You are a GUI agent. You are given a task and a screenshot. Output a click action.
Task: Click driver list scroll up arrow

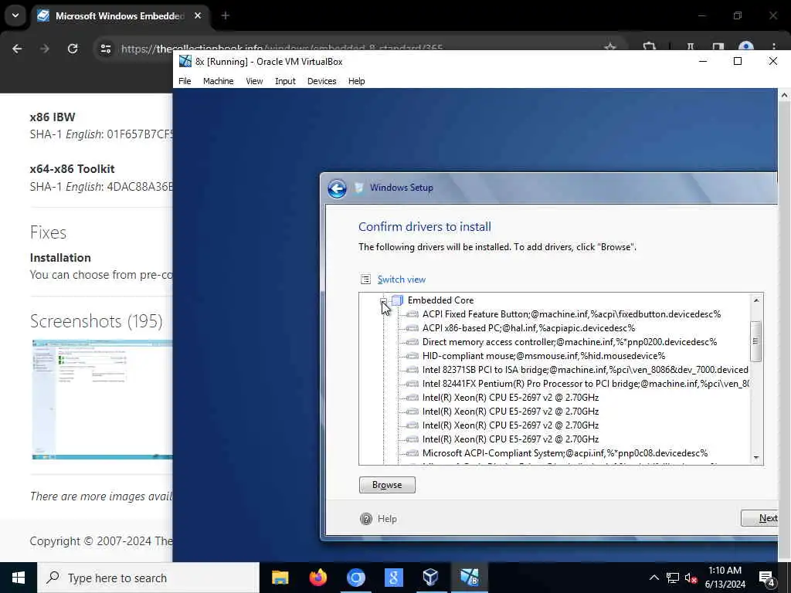coord(755,300)
